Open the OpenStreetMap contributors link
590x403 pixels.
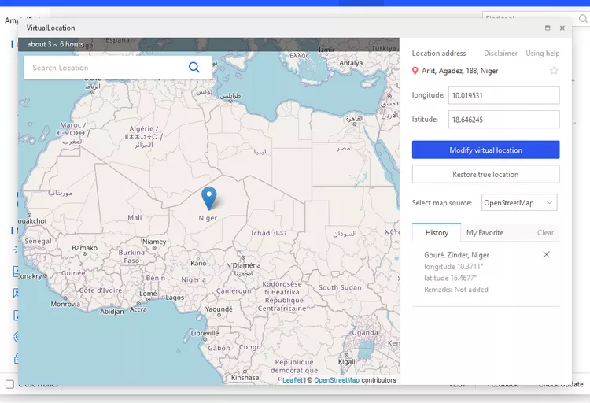[x=337, y=380]
